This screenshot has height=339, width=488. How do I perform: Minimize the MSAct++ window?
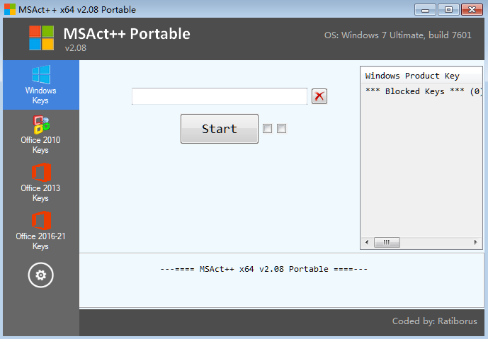(426, 9)
